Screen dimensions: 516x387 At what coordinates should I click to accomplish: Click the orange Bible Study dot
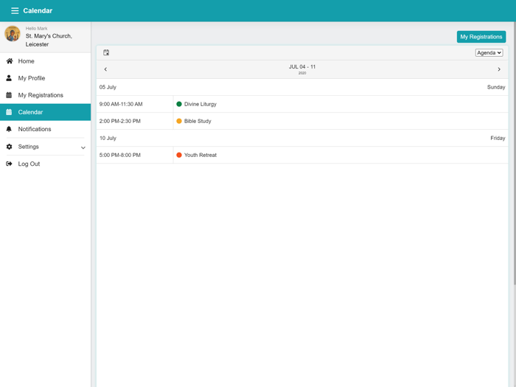179,121
